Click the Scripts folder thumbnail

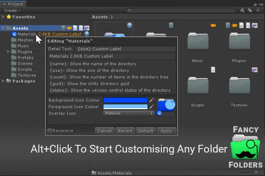point(198,85)
